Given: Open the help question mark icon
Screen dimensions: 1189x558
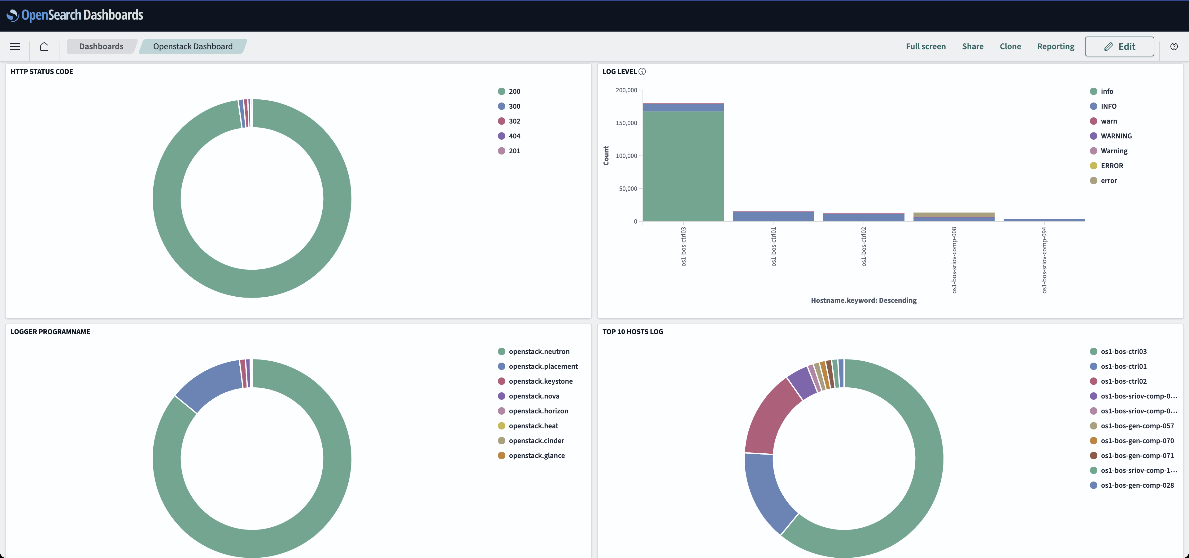Looking at the screenshot, I should 1174,47.
